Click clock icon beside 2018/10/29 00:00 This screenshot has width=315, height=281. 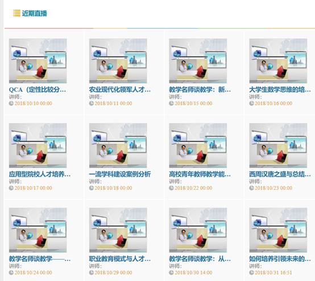92,272
